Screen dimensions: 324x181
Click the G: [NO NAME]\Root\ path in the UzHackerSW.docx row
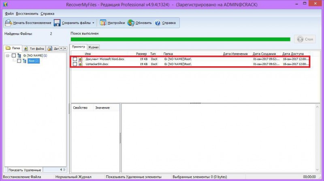click(x=178, y=64)
